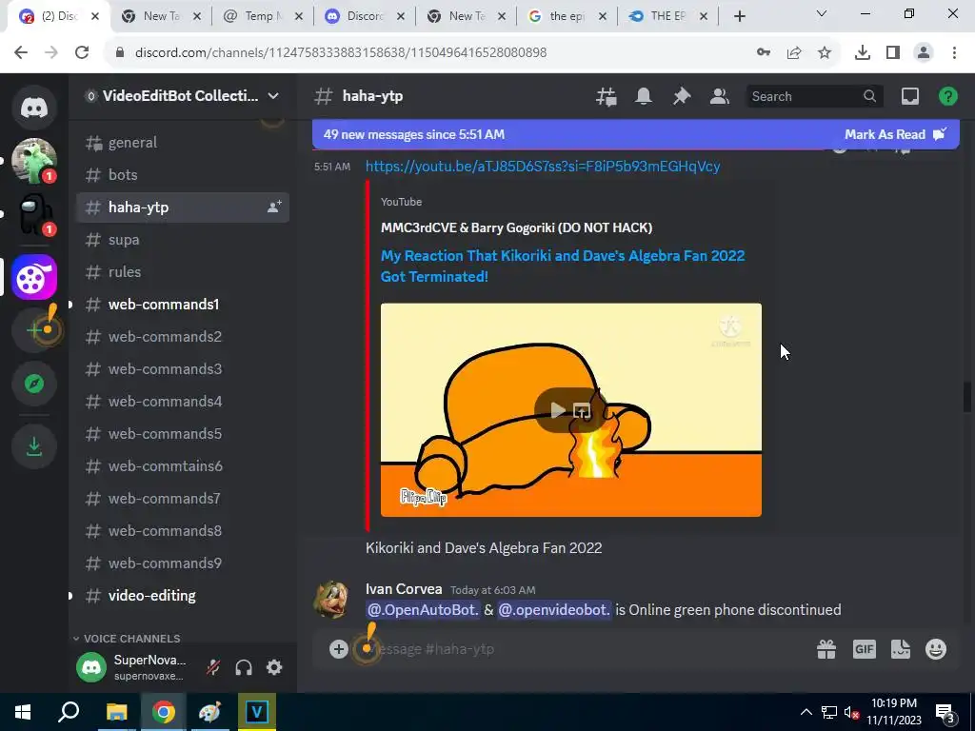Open Ivan Corvea's avatar
This screenshot has width=975, height=731.
pos(332,600)
